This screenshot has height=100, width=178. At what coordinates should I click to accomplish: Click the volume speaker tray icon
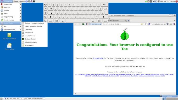(158, 1)
